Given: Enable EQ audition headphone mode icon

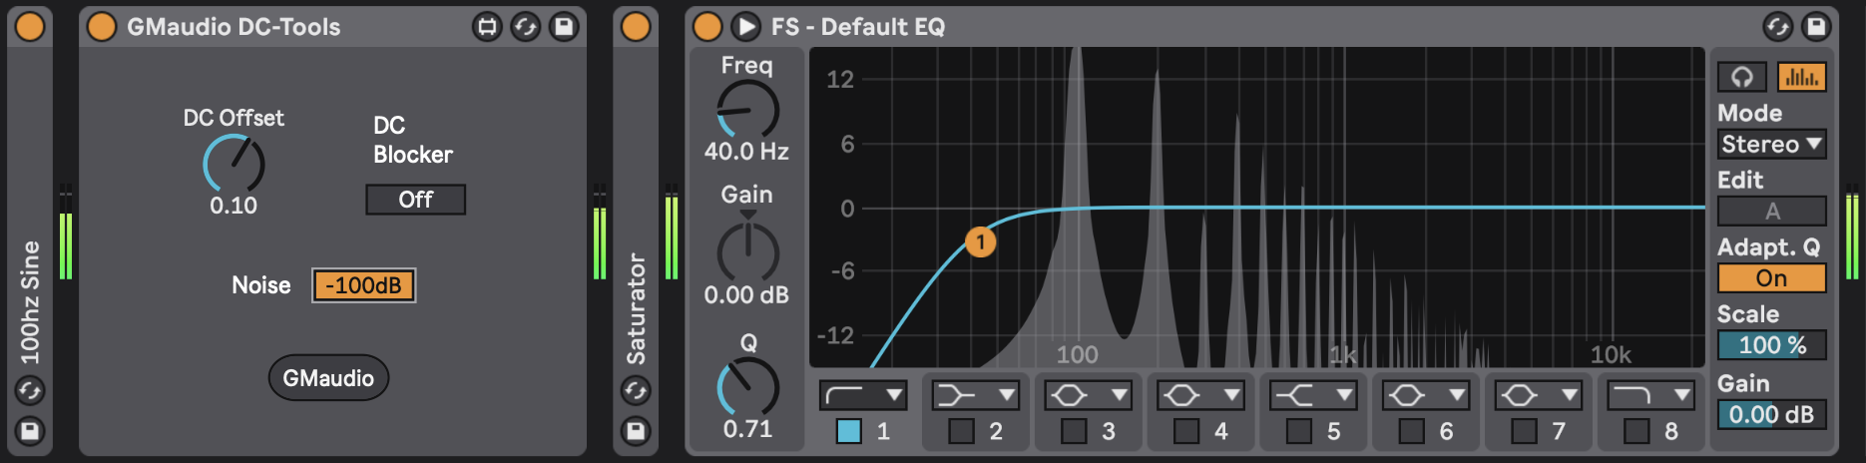Looking at the screenshot, I should click(x=1741, y=77).
